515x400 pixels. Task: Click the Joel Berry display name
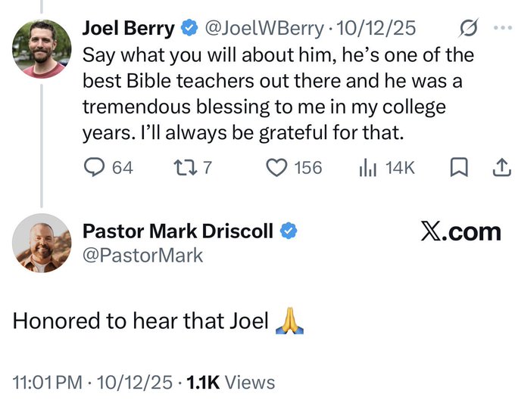pos(128,28)
